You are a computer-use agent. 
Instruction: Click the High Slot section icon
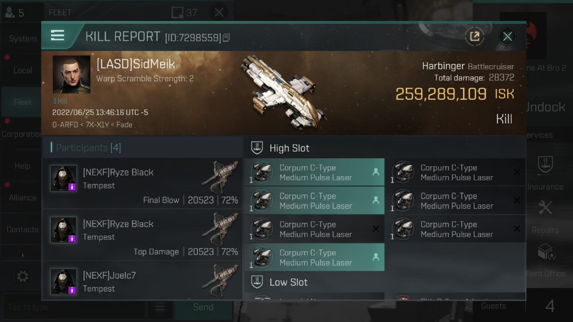click(257, 148)
